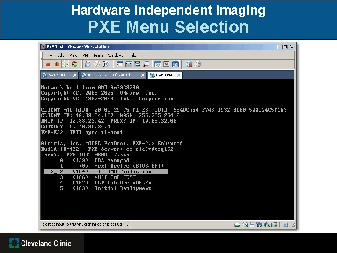This screenshot has width=337, height=253.
Task: Click the Reset virtual machine icon
Action: (74, 64)
